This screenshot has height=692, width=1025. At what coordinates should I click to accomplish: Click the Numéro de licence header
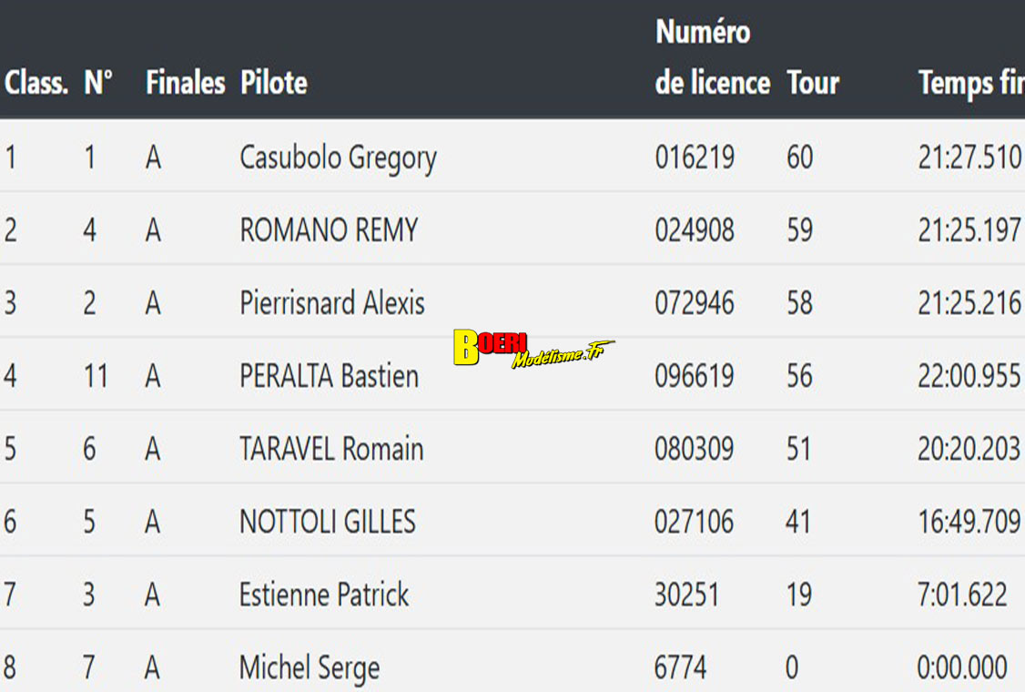click(712, 57)
